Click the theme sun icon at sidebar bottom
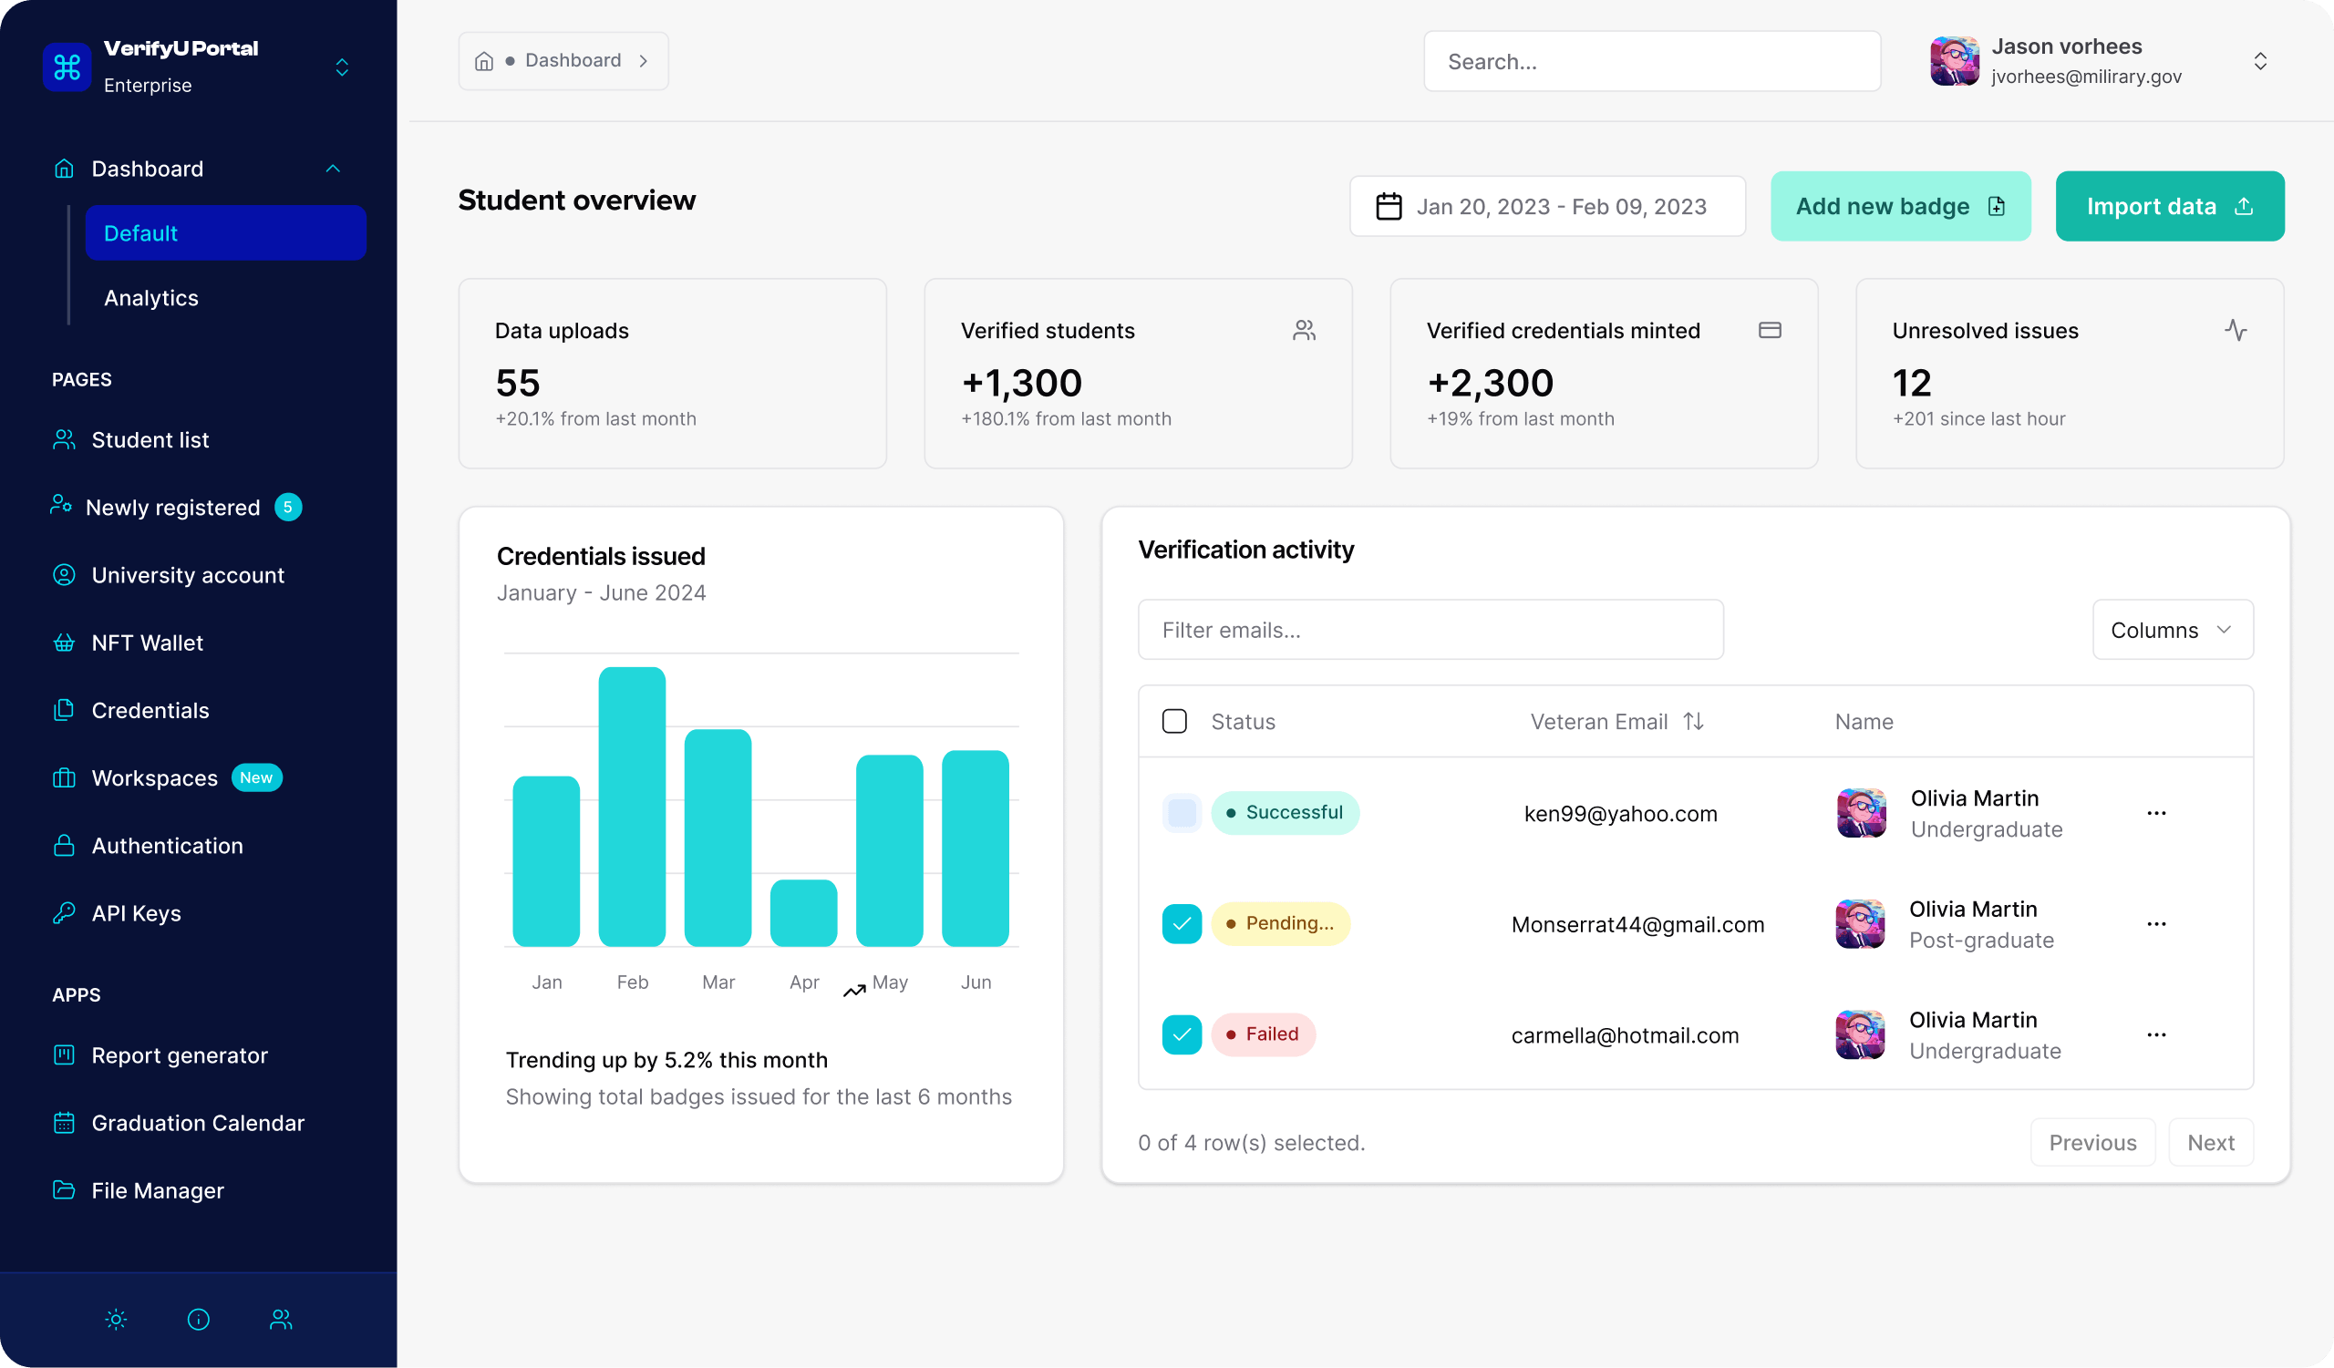Image resolution: width=2334 pixels, height=1368 pixels. click(x=116, y=1320)
